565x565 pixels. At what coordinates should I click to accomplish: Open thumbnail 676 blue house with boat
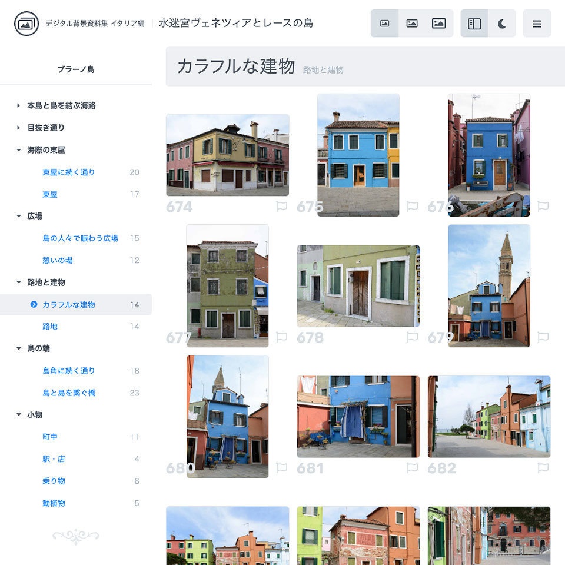(489, 155)
